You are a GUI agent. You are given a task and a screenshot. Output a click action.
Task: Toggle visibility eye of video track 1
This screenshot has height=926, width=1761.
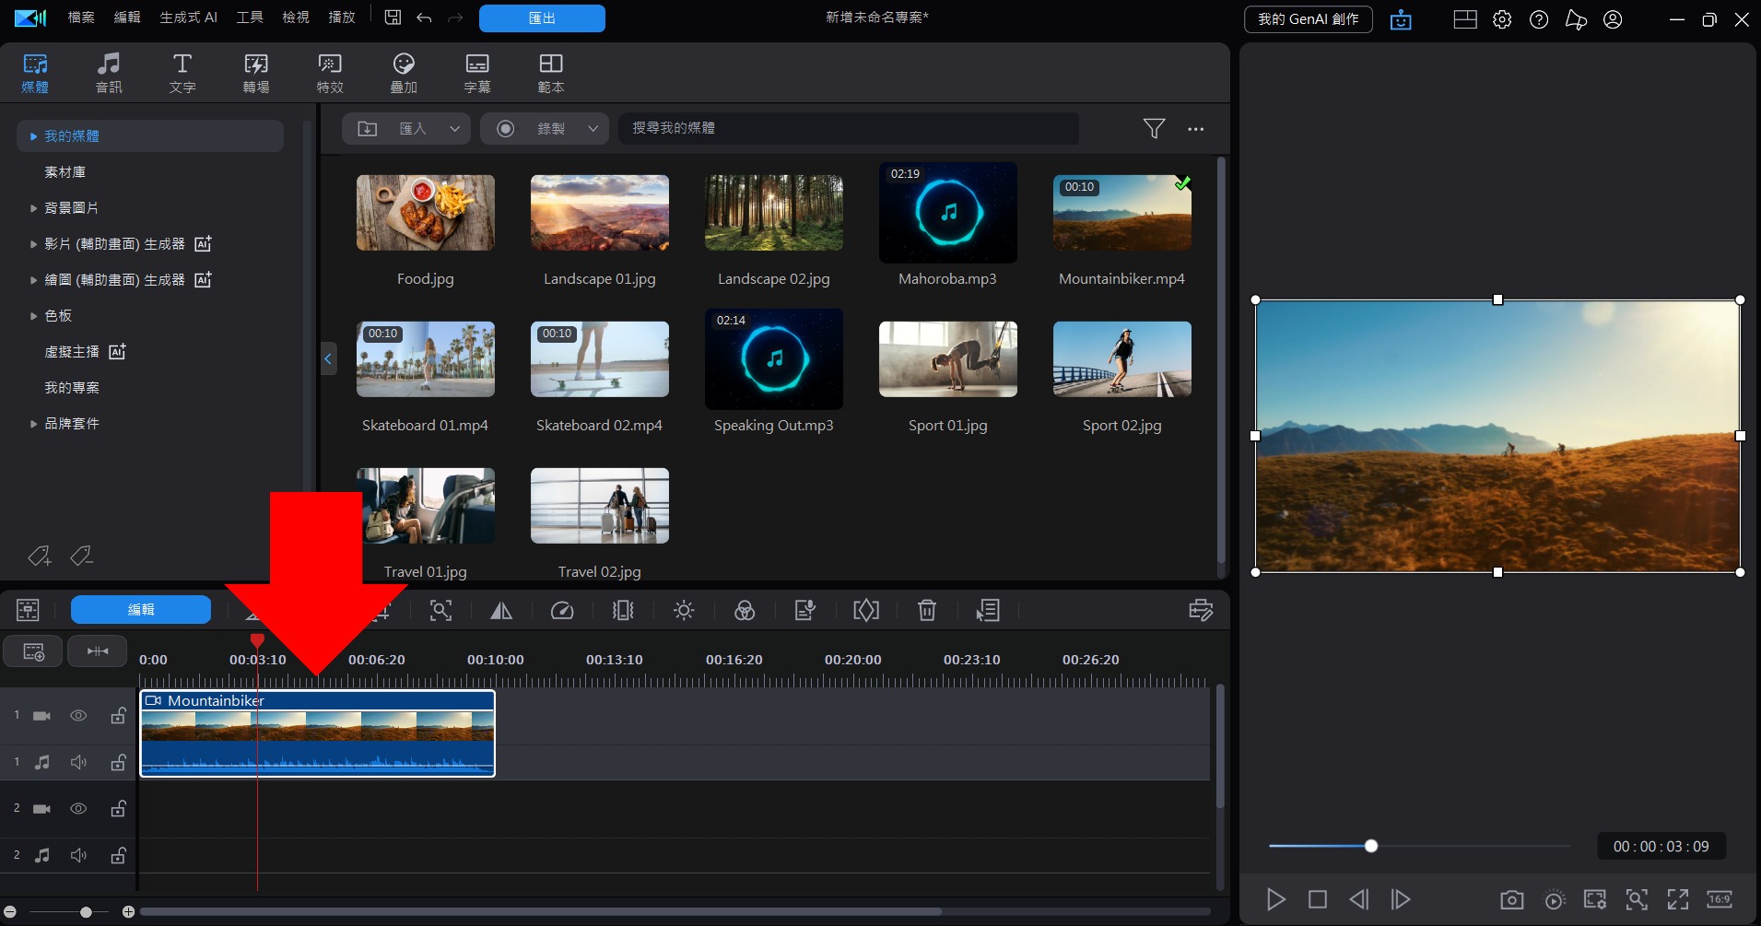(79, 716)
